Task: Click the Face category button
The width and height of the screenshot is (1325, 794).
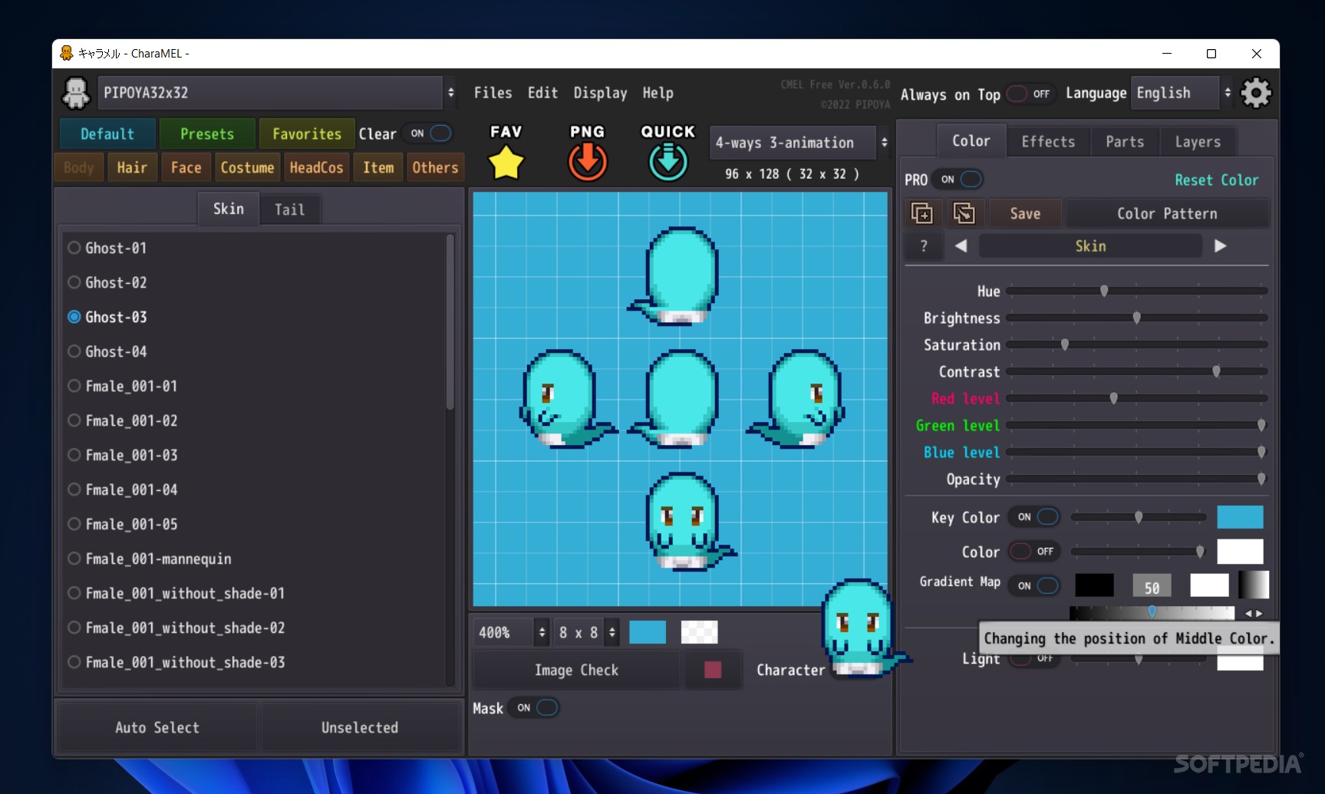Action: coord(186,167)
